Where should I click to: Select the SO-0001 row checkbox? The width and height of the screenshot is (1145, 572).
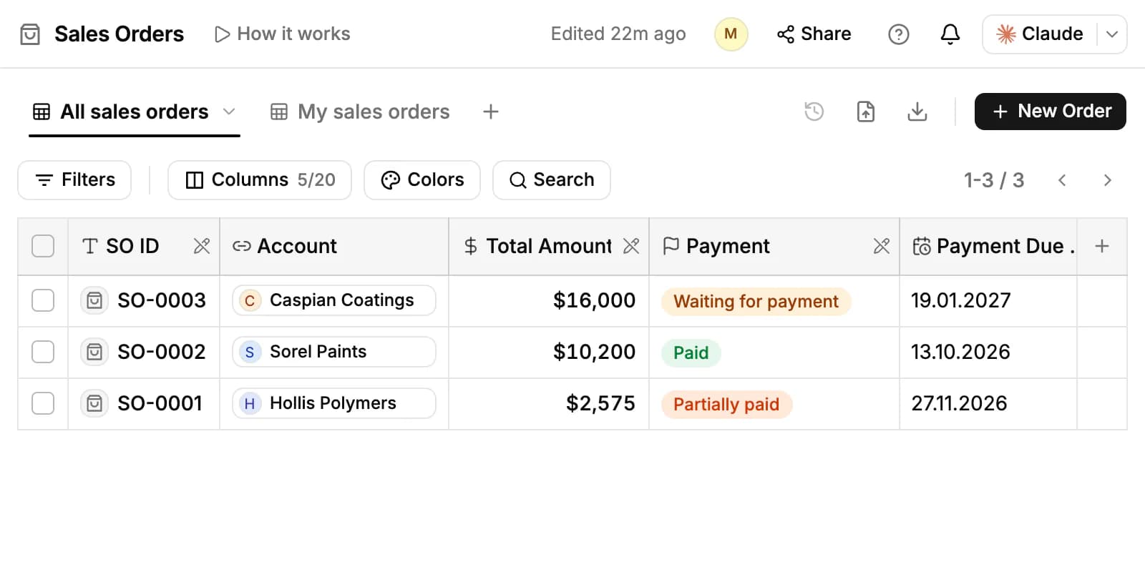point(43,403)
